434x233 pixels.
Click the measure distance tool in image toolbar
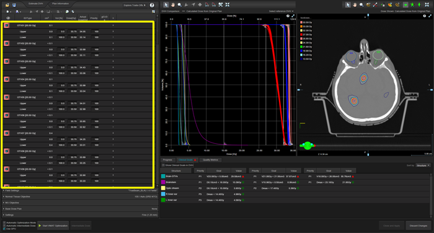[x=375, y=5]
